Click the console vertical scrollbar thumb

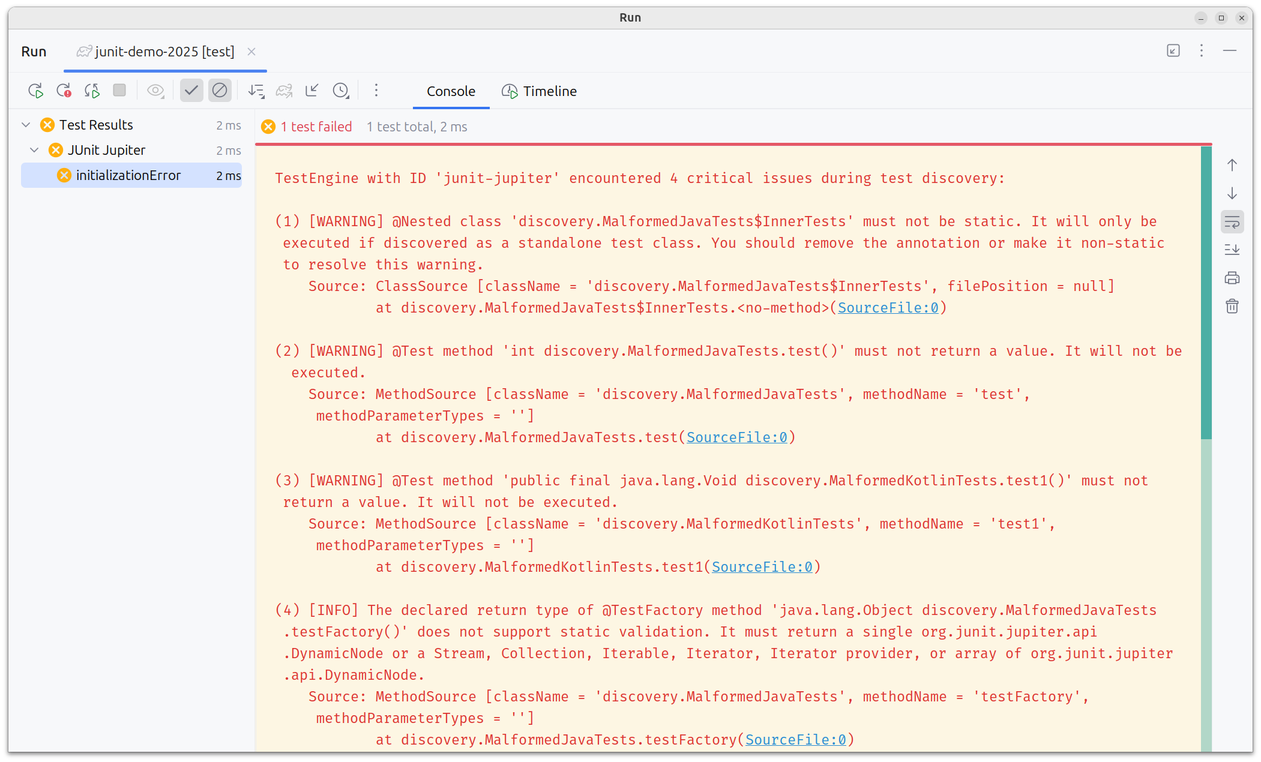pos(1206,294)
